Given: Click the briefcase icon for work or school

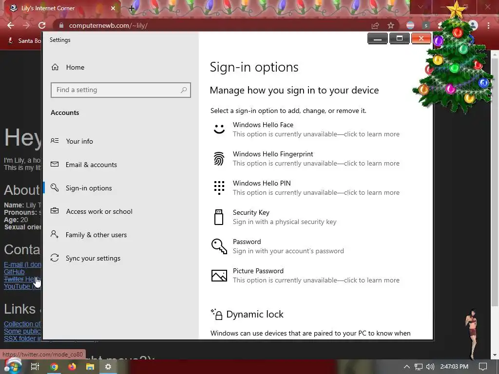Looking at the screenshot, I should (55, 210).
